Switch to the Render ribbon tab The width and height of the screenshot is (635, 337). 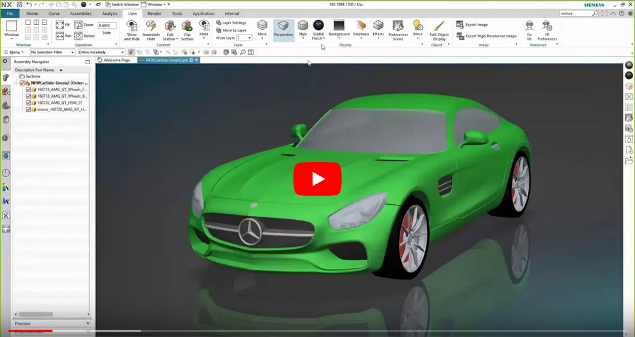click(154, 13)
